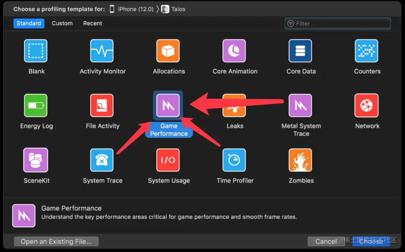This screenshot has width=405, height=252.
Task: Open the Talos target selector
Action: 173,9
